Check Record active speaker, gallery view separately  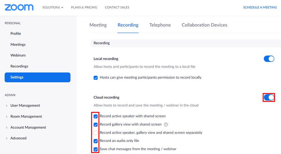(x=96, y=133)
